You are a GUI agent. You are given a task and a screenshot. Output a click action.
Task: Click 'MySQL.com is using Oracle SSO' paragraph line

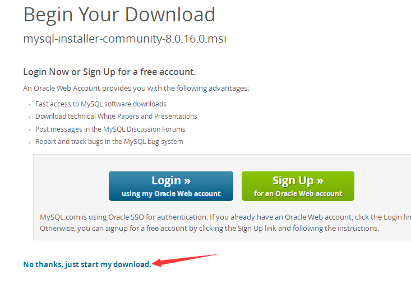(225, 217)
